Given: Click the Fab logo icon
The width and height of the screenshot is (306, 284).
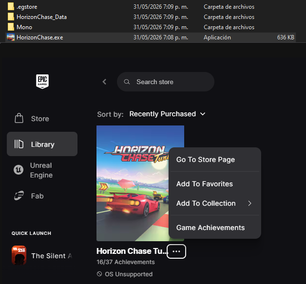Looking at the screenshot, I should pyautogui.click(x=19, y=195).
